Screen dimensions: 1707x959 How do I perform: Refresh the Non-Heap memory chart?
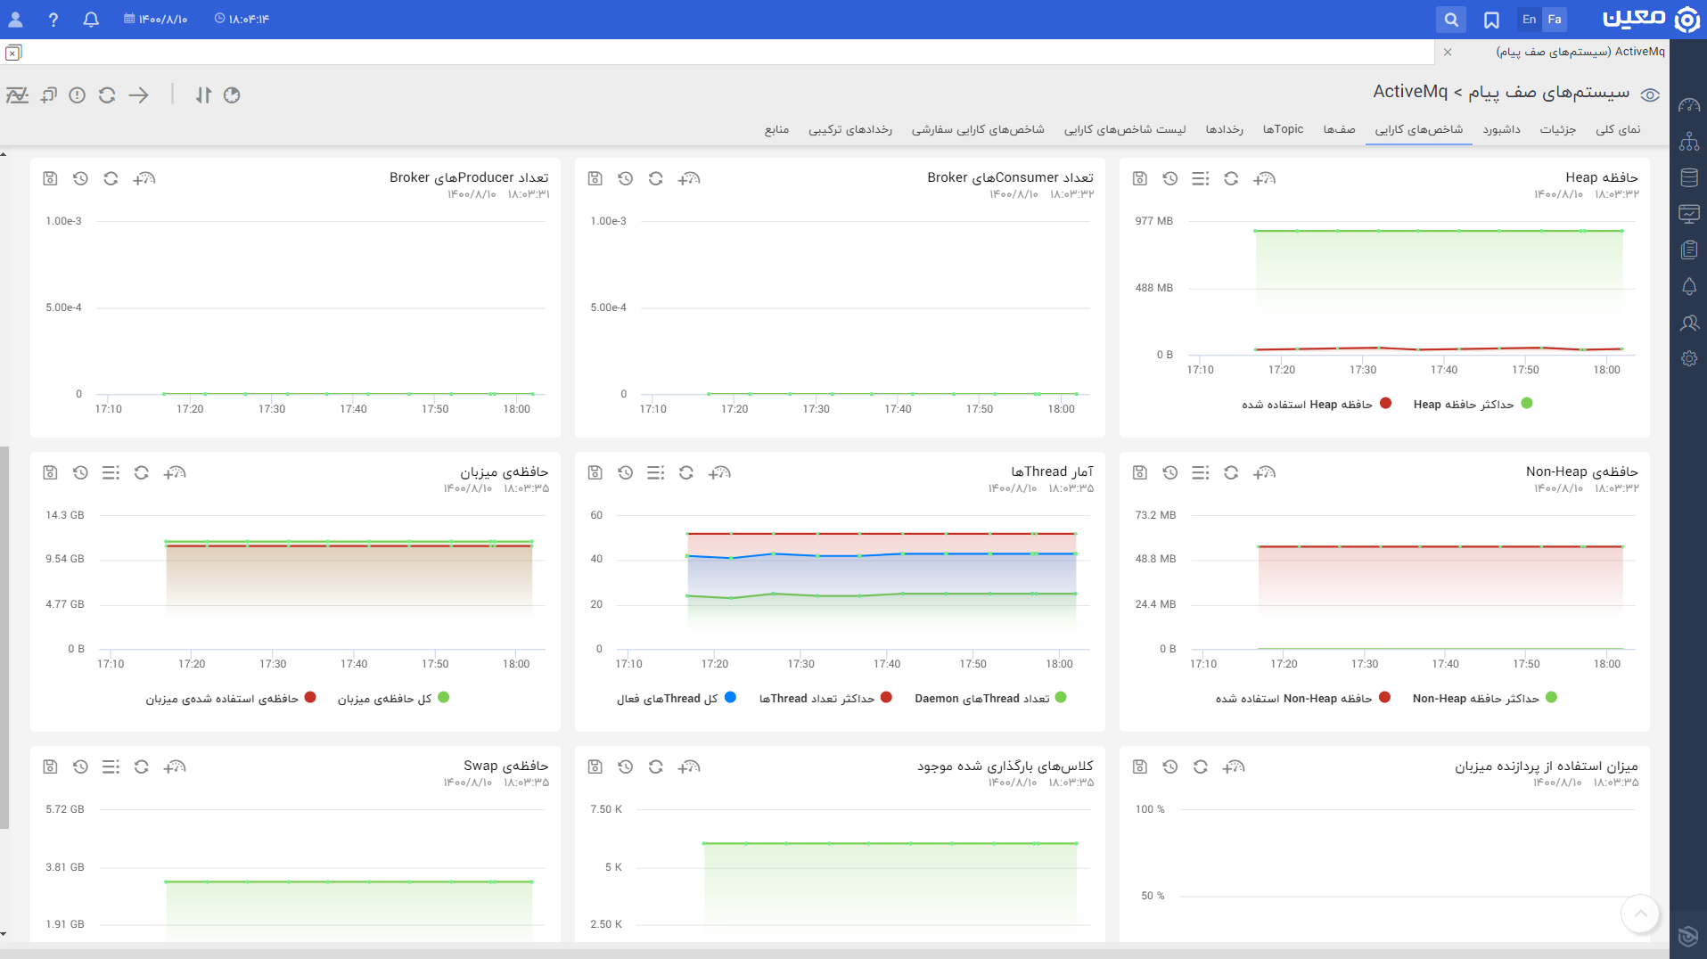click(x=1231, y=472)
